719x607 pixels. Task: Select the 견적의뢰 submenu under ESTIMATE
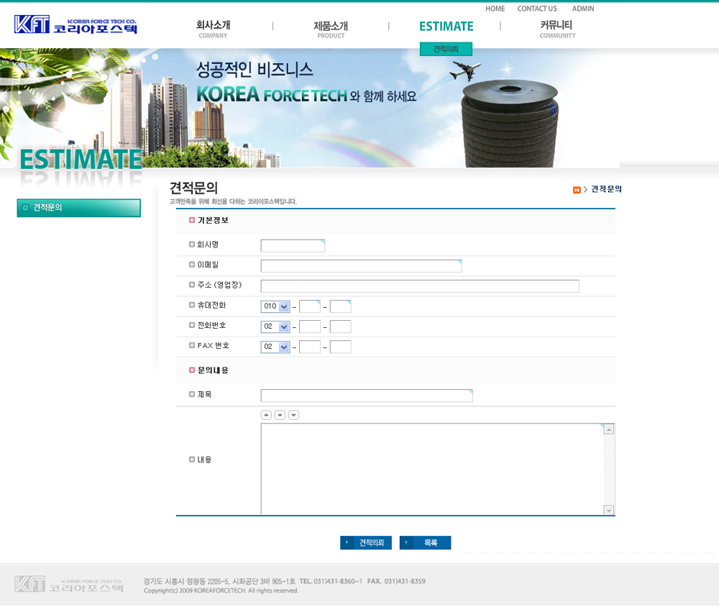[x=446, y=50]
